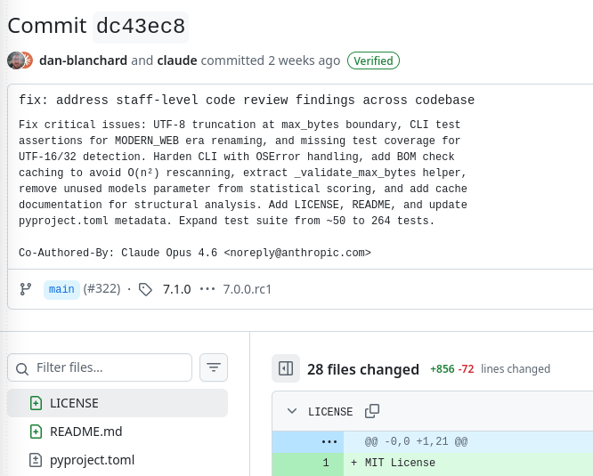593x476 pixels.
Task: Click the tag icon beside 7.1.0
Action: [146, 289]
